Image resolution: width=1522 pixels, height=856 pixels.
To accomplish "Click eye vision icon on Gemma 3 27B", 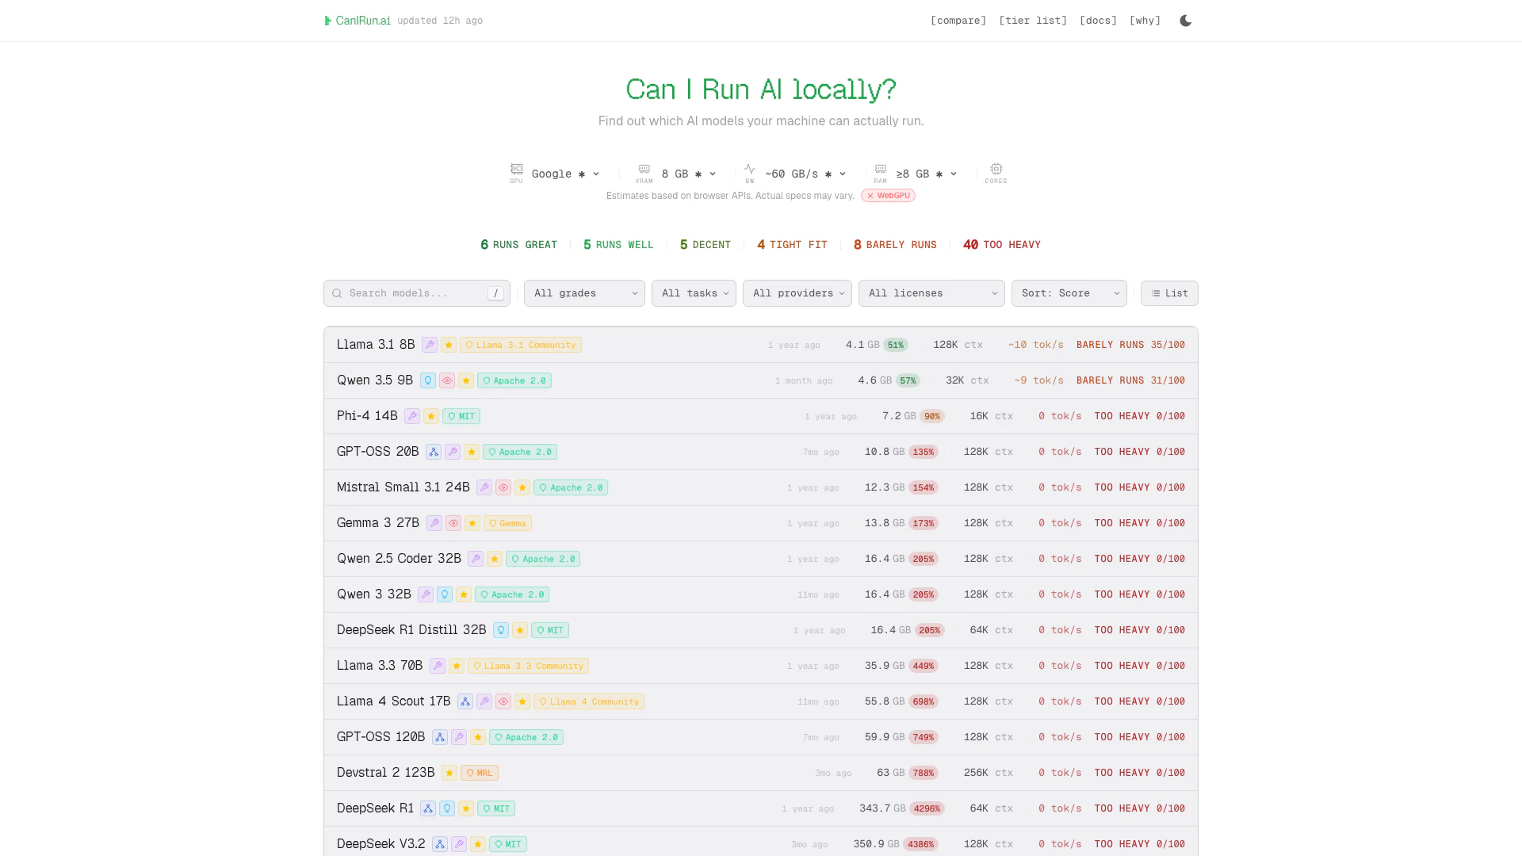I will point(453,523).
